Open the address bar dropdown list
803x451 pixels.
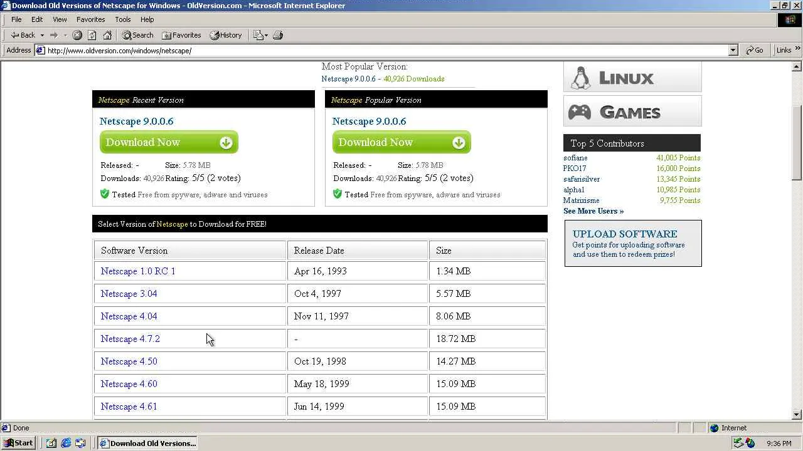(x=733, y=50)
